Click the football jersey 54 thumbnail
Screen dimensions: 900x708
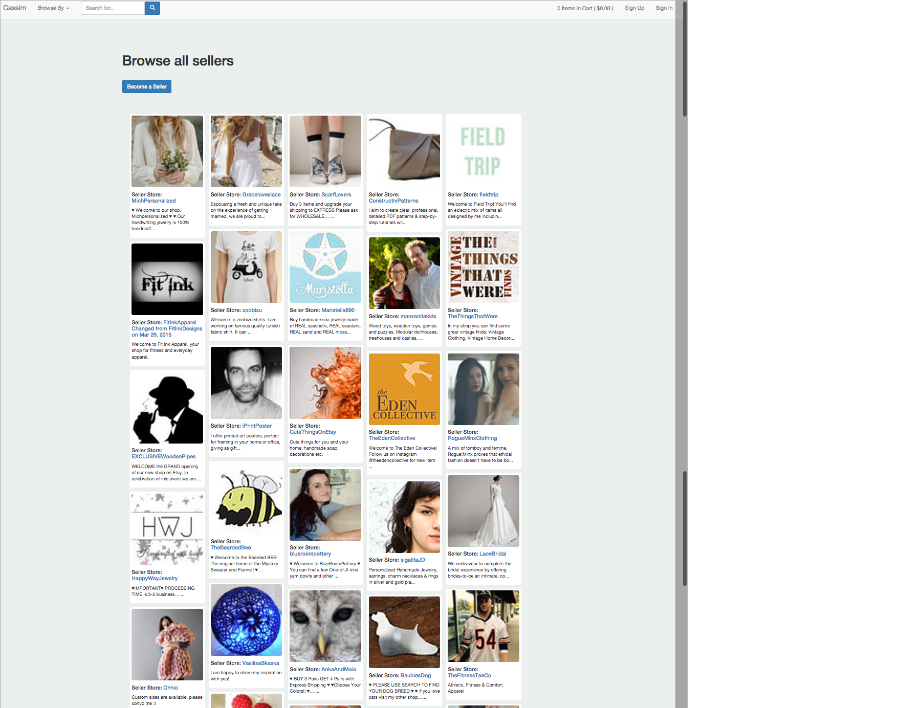click(x=484, y=626)
